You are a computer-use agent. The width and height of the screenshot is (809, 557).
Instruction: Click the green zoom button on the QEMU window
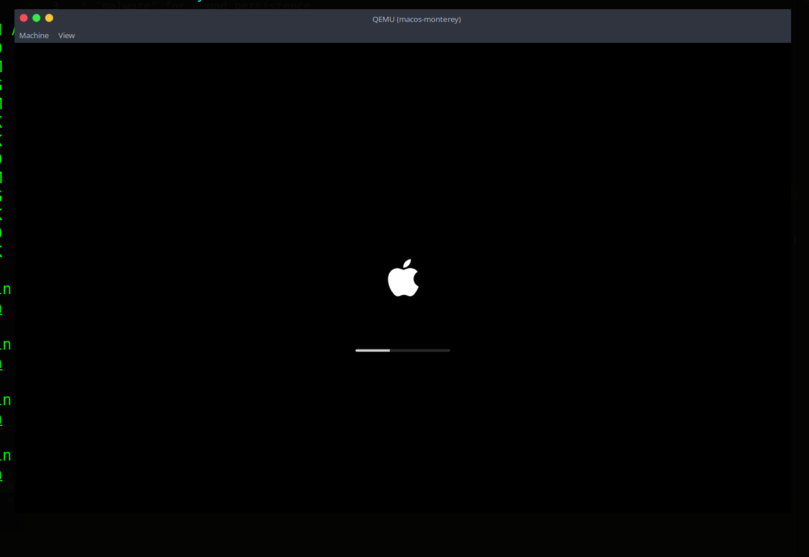pos(36,18)
